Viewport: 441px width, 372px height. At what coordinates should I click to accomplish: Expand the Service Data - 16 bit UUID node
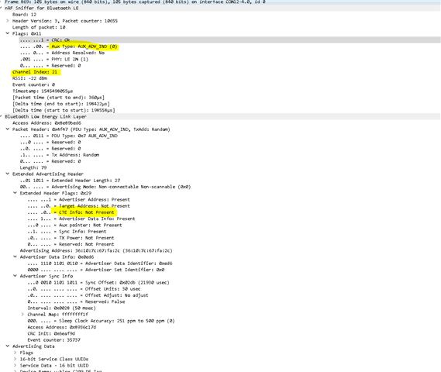tap(16, 366)
